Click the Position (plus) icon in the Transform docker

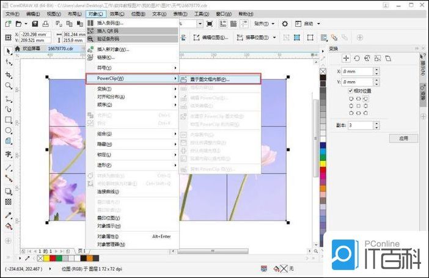(346, 58)
